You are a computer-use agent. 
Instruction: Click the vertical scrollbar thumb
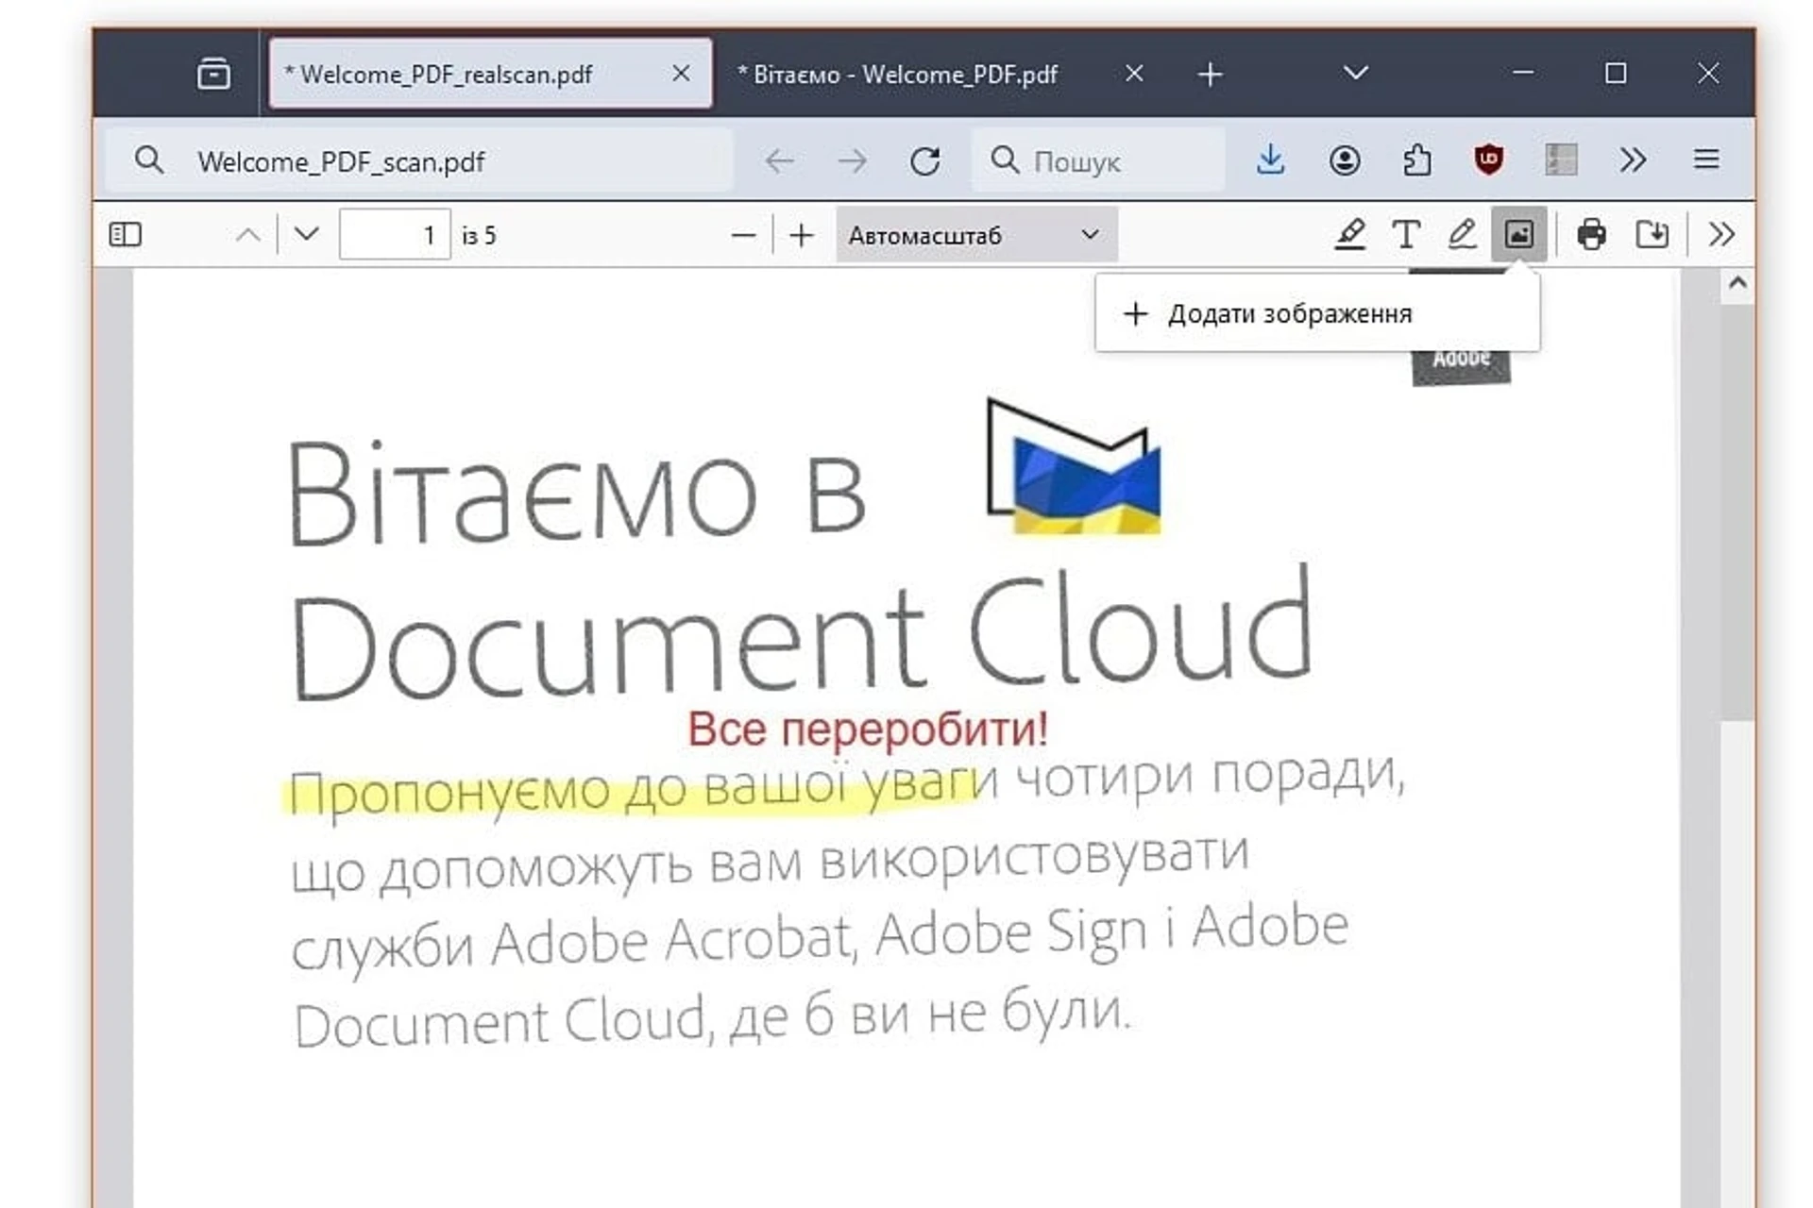[x=1737, y=513]
